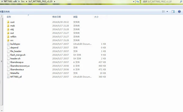
Task: Expand the arrow after MT7681 sdk
Action: 19,2
